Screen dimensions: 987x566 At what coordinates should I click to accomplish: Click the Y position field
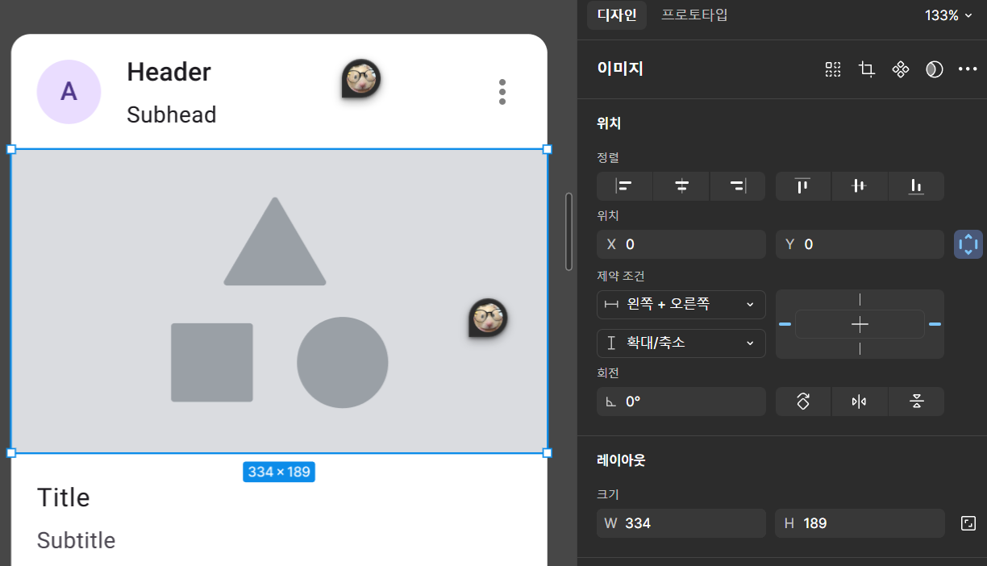[860, 244]
